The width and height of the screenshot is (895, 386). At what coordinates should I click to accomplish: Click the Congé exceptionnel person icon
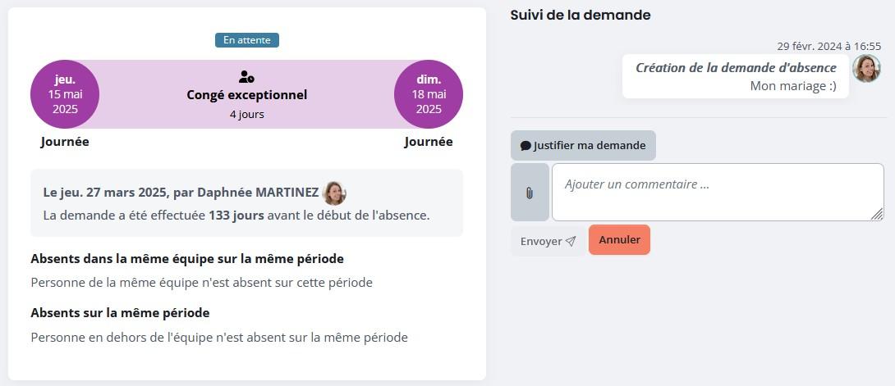246,77
